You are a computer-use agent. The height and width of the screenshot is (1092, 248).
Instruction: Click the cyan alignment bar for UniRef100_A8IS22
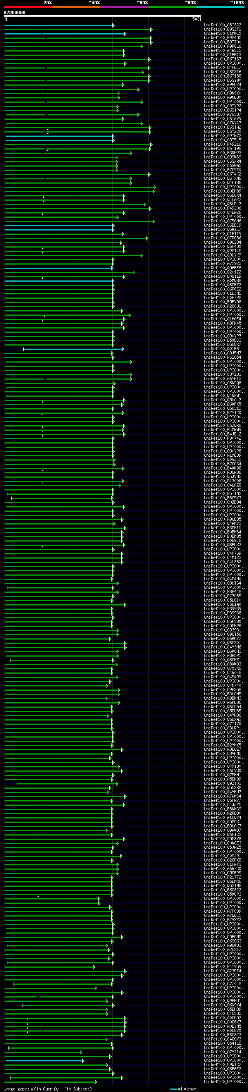coord(59,26)
